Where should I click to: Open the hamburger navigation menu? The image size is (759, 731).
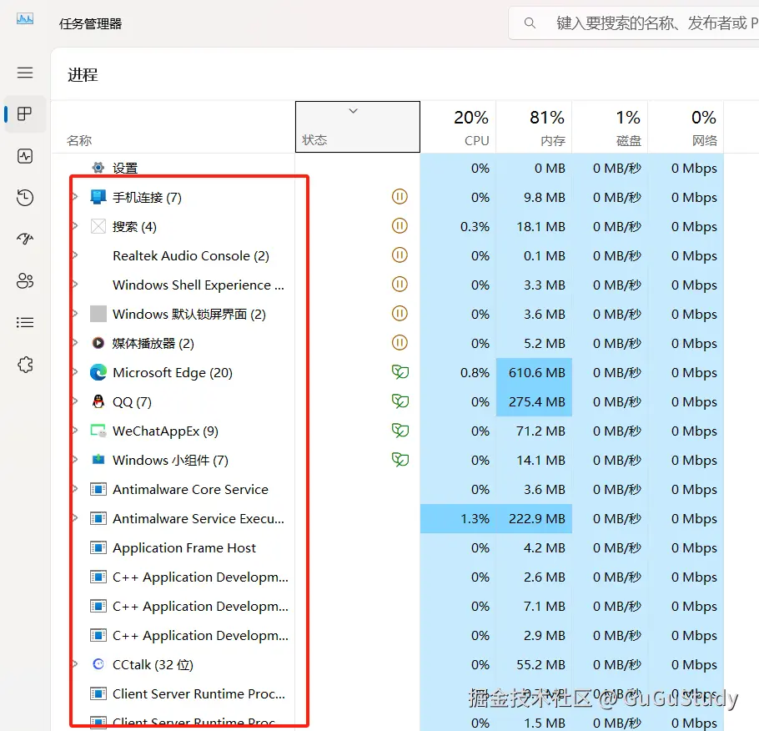click(25, 73)
